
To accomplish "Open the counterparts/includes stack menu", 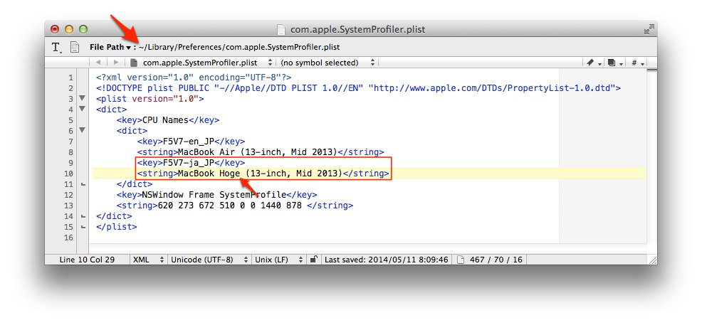I will [615, 63].
